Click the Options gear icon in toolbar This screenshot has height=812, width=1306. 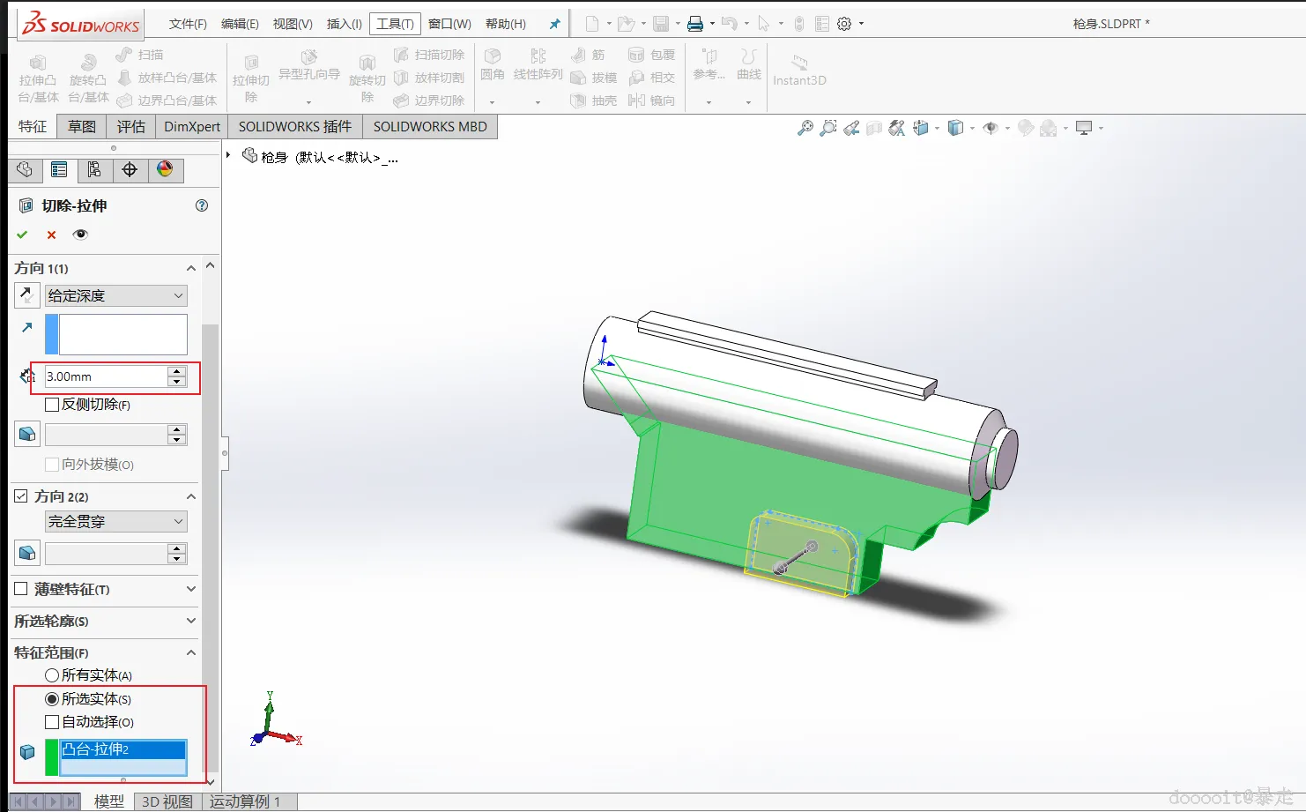(x=843, y=24)
